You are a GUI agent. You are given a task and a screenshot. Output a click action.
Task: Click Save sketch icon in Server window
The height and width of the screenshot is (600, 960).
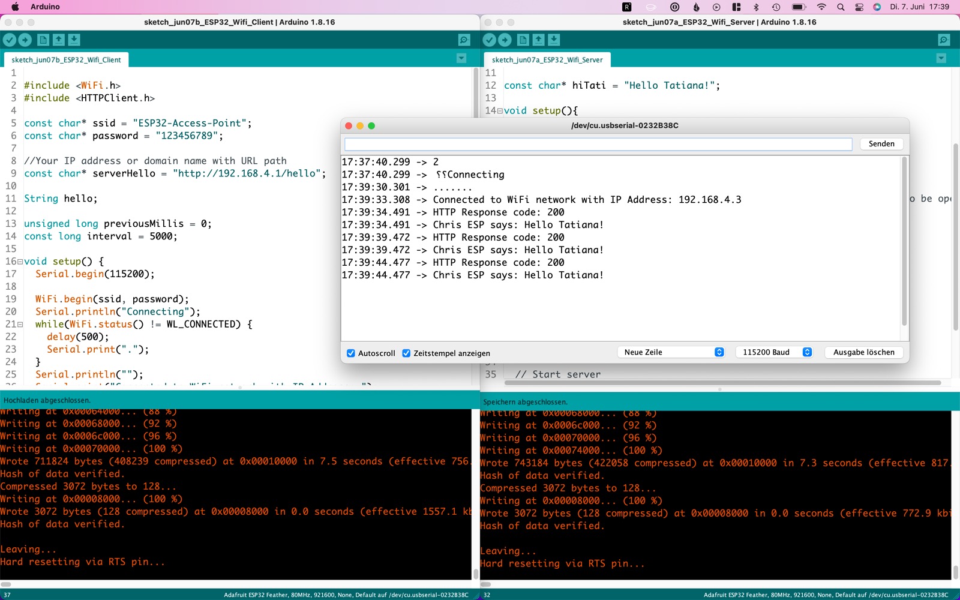554,40
